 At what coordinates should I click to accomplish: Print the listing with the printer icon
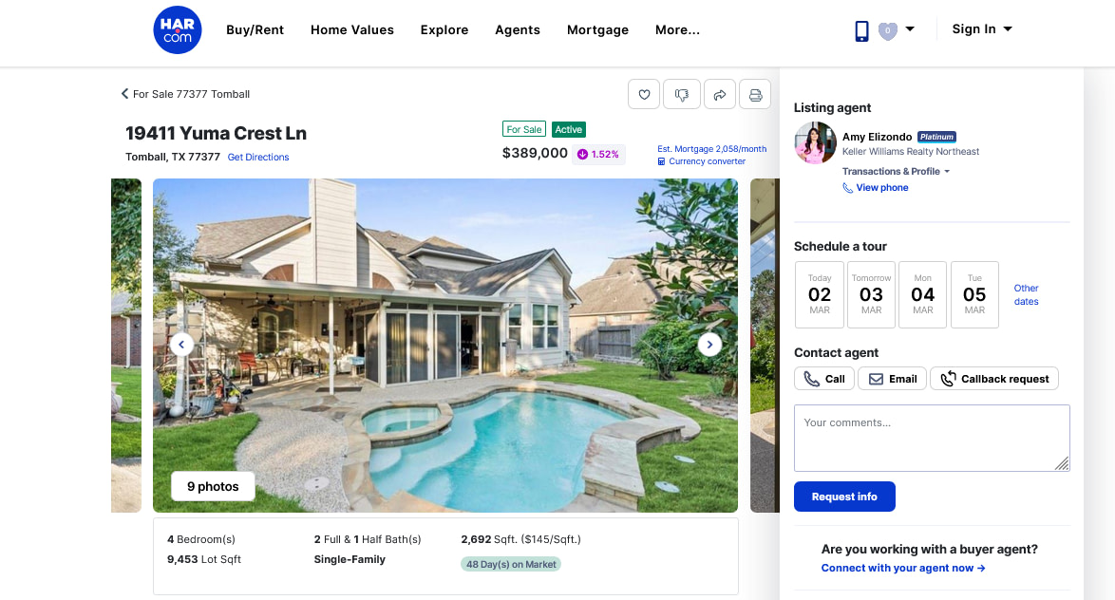coord(755,95)
